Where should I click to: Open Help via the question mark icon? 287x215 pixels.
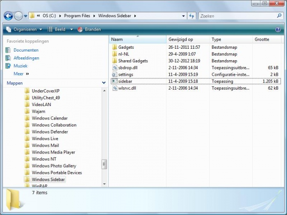(278, 29)
